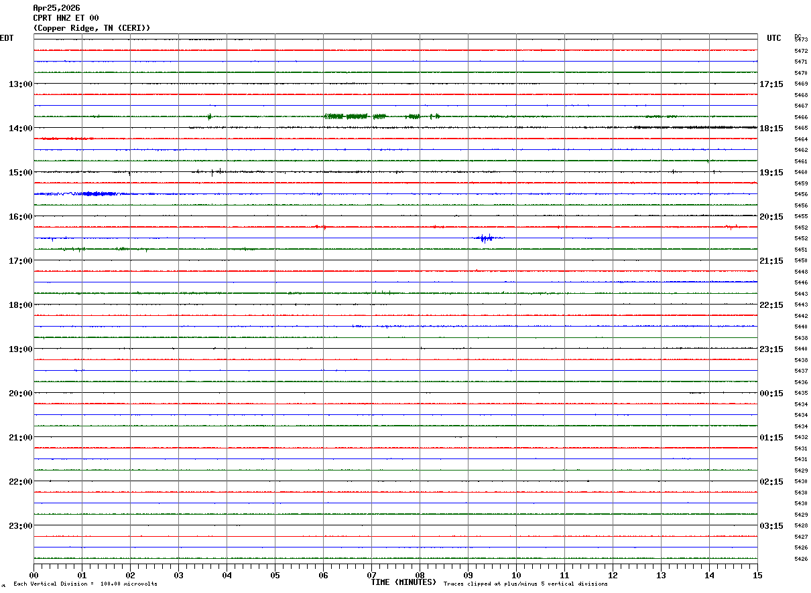Click DC offset value '5428'
Viewport: 811px width, 593px height.
(800, 525)
